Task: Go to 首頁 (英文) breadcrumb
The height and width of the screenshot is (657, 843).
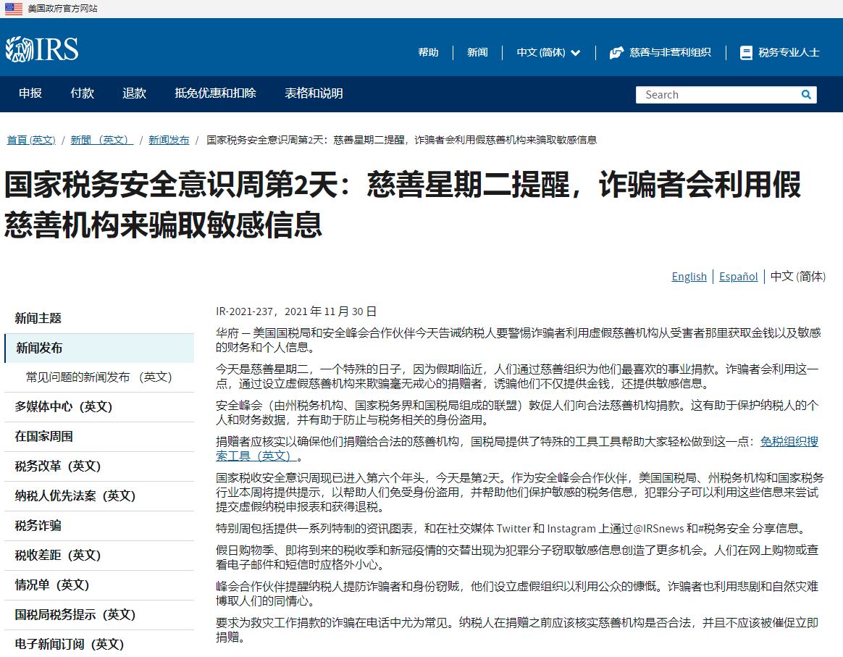Action: tap(31, 140)
